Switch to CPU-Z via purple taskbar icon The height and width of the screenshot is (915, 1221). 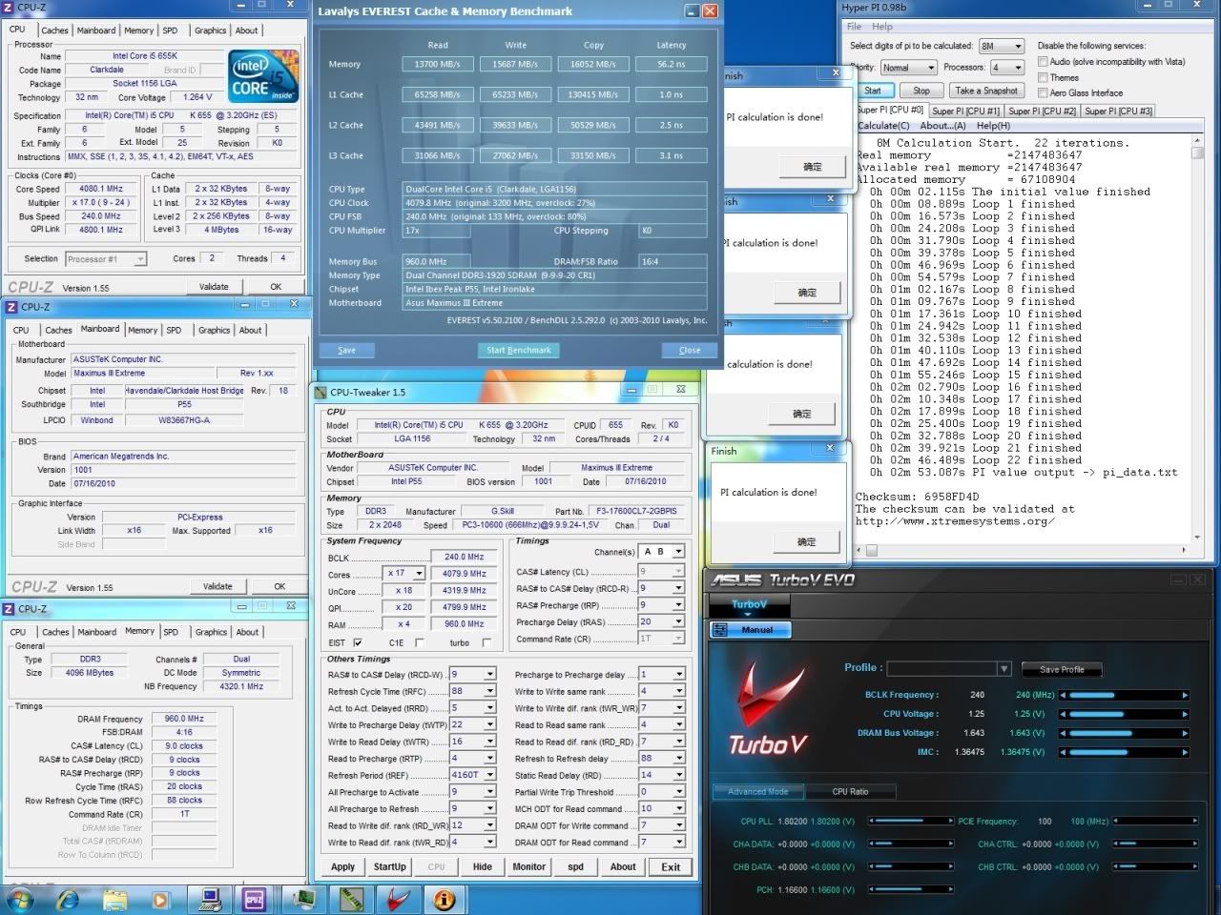(x=255, y=898)
